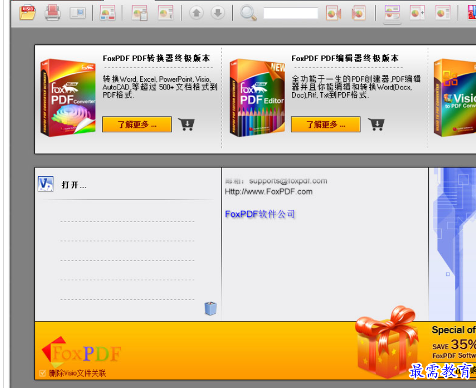
Task: Toggle the 删除Visio文件关联 checkbox
Action: point(42,373)
